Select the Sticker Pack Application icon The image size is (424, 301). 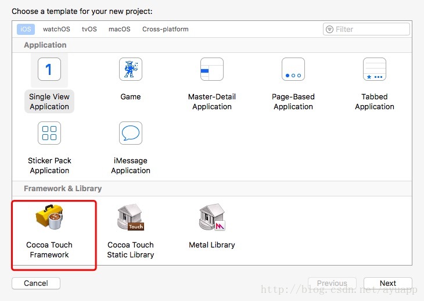49,133
